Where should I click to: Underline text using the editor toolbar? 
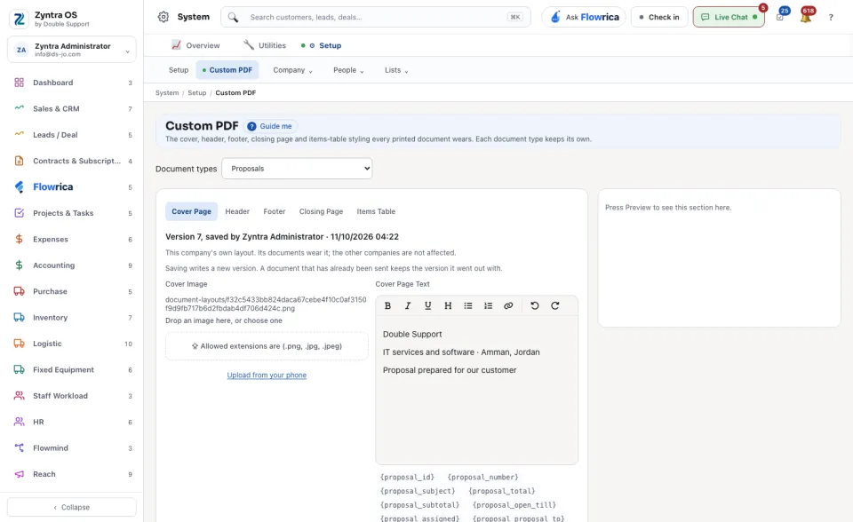coord(427,305)
